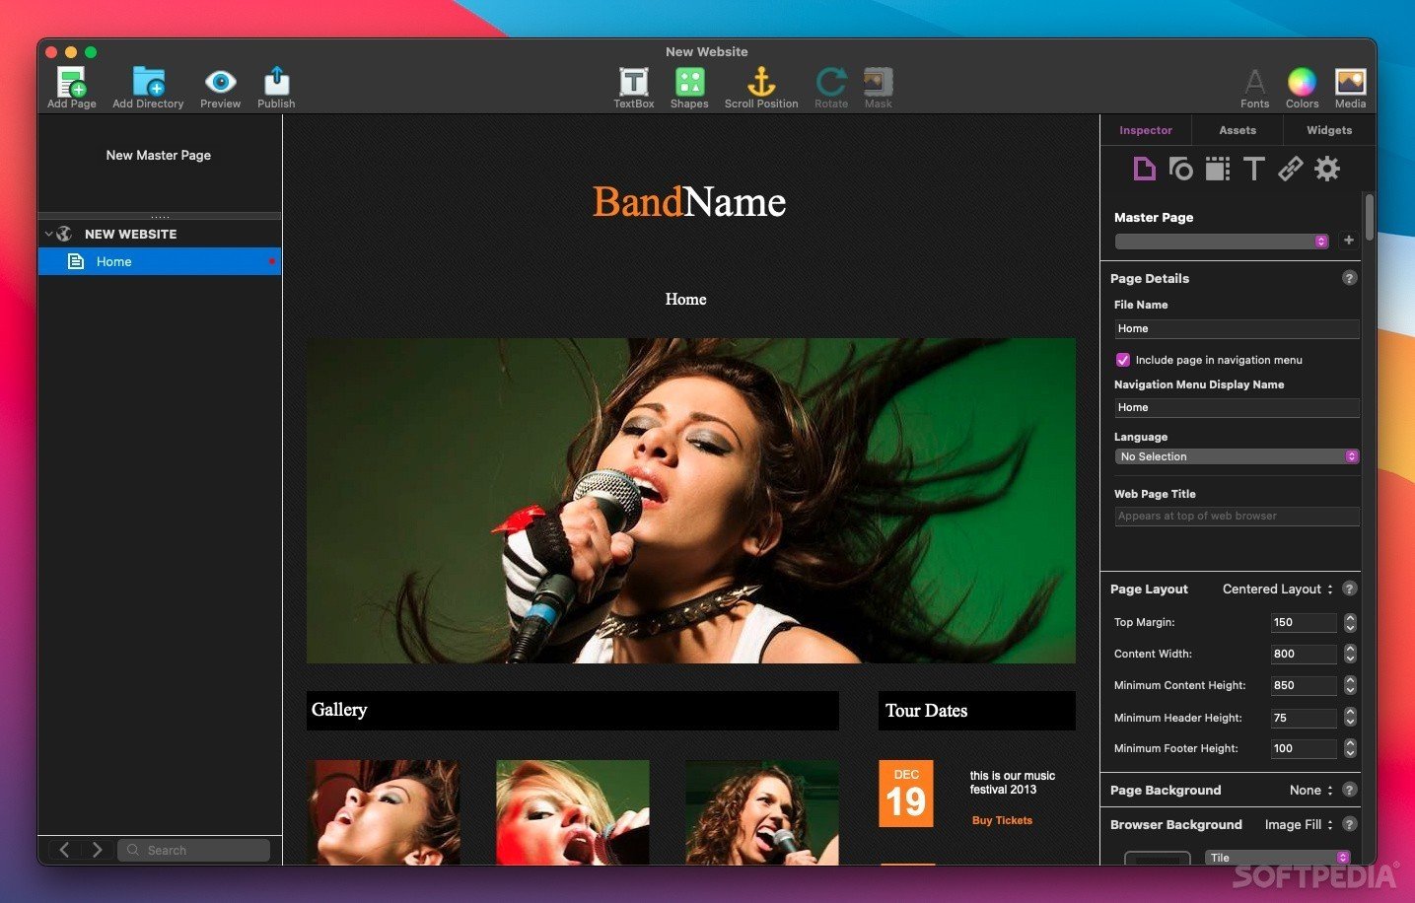The image size is (1415, 903).
Task: Open the Media browser icon
Action: point(1350,82)
